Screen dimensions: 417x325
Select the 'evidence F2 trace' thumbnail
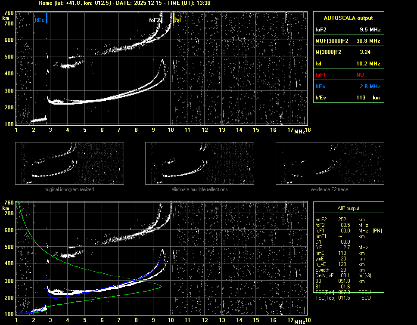click(x=330, y=163)
